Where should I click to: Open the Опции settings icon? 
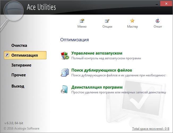[x=107, y=21]
